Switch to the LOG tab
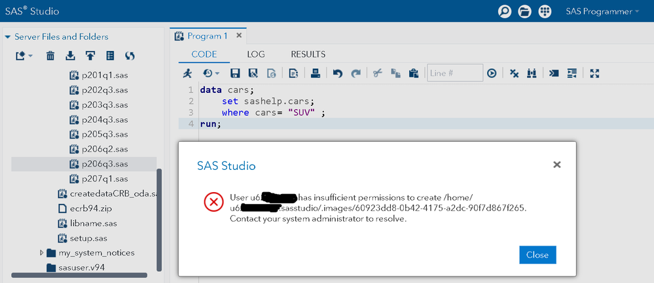Viewport: 654px width, 283px height. coord(256,54)
